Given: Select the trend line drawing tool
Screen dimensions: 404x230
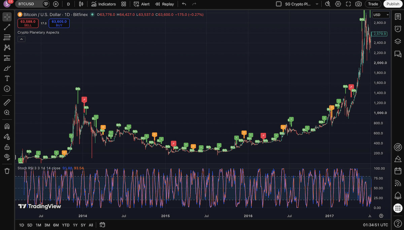Looking at the screenshot, I should (x=7, y=27).
